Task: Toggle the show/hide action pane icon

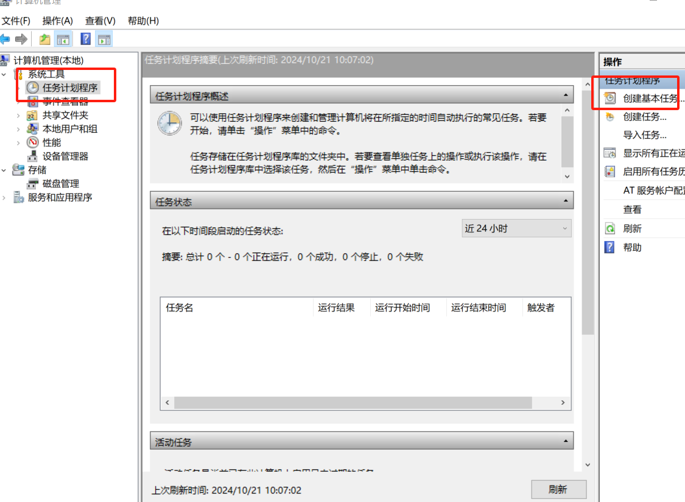Action: pos(104,40)
